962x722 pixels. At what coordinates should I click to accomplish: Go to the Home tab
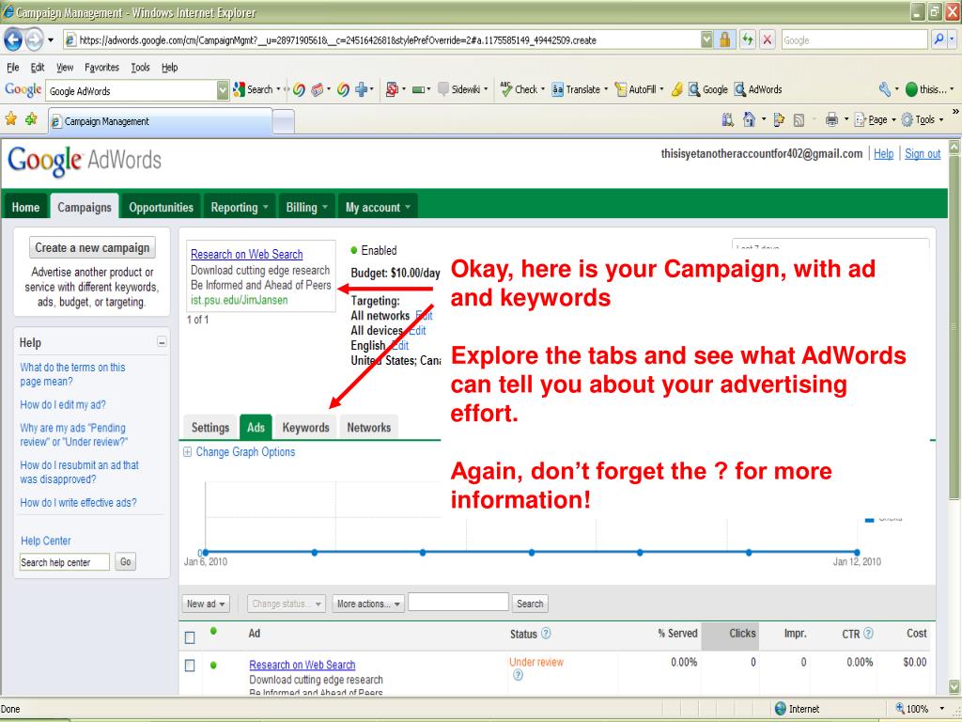(25, 207)
